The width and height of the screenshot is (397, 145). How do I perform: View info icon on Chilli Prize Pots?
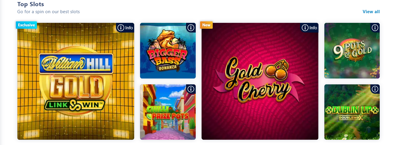coord(191,89)
